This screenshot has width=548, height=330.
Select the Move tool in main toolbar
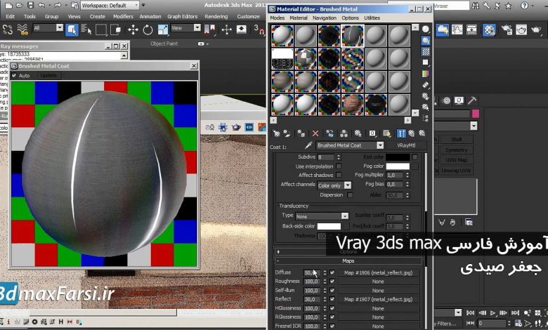click(133, 29)
